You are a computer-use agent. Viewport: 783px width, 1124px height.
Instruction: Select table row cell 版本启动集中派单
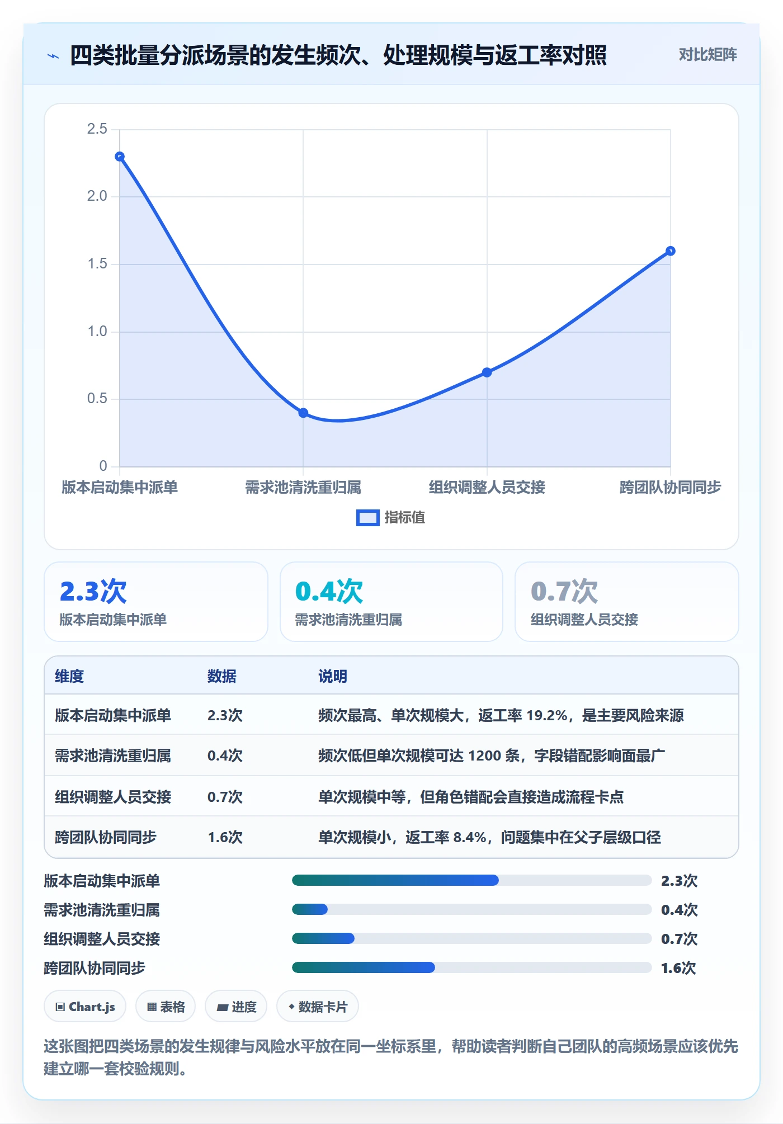tap(113, 716)
